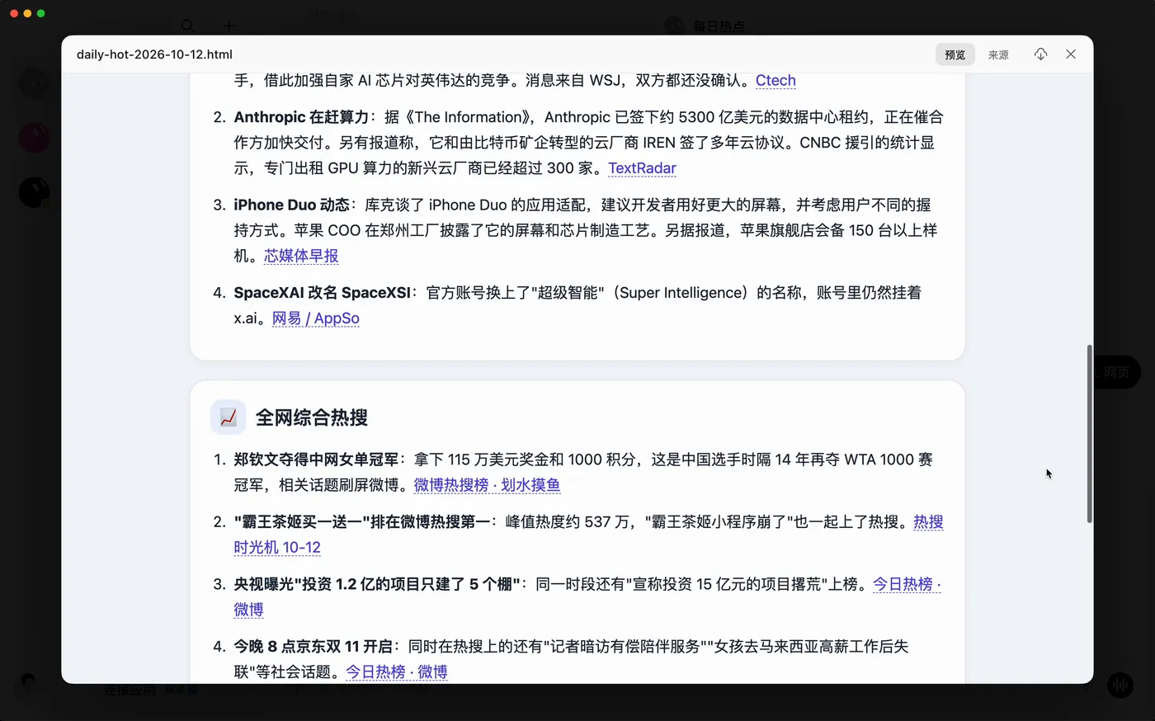Select the headline Anthropic 在赶算力
The height and width of the screenshot is (721, 1155).
tap(301, 117)
